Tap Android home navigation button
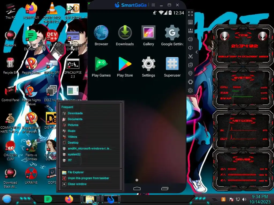The width and height of the screenshot is (274, 205). 137,188
